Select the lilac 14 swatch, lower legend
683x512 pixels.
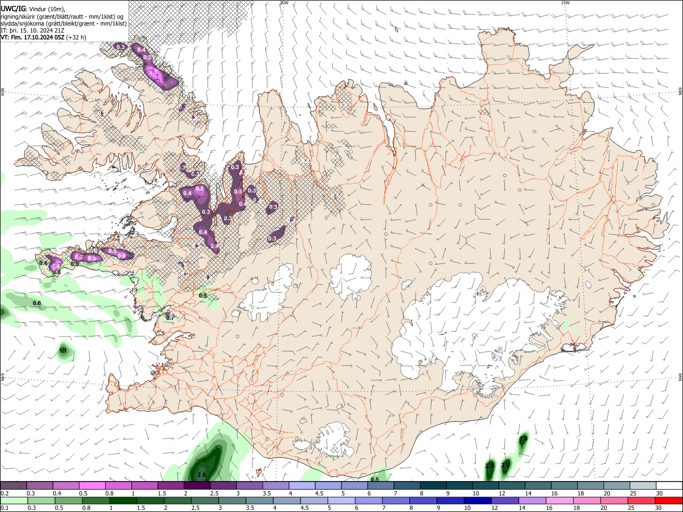pos(532,500)
